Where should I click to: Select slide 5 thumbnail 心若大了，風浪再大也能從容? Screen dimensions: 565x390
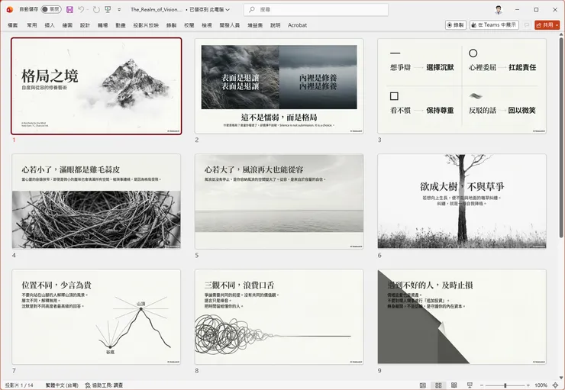[x=279, y=201]
